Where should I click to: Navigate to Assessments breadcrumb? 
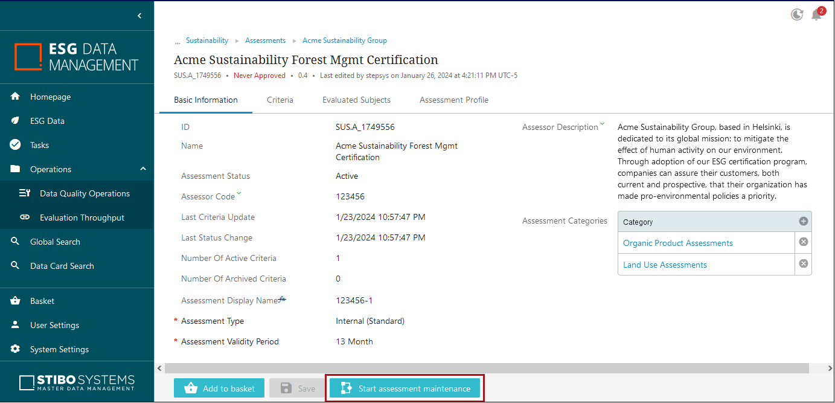[265, 40]
